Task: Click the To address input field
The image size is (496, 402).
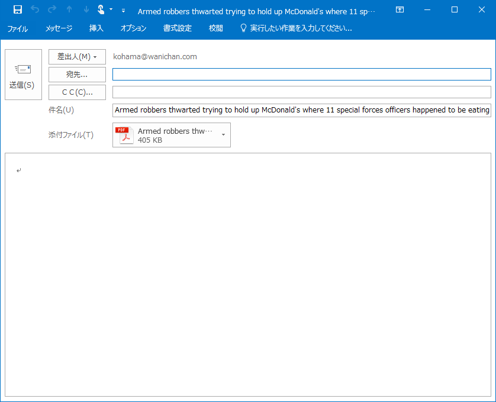Action: coord(302,75)
